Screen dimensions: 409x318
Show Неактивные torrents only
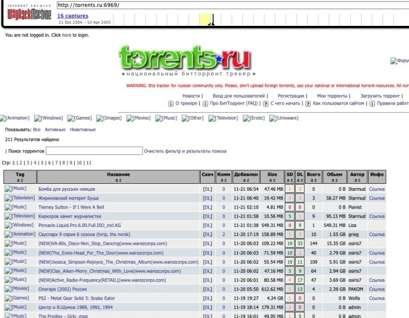tap(83, 129)
